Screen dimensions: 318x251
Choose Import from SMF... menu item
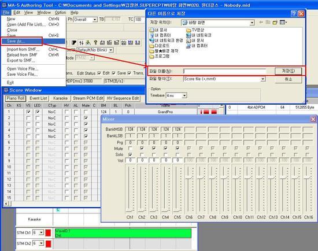pos(34,49)
